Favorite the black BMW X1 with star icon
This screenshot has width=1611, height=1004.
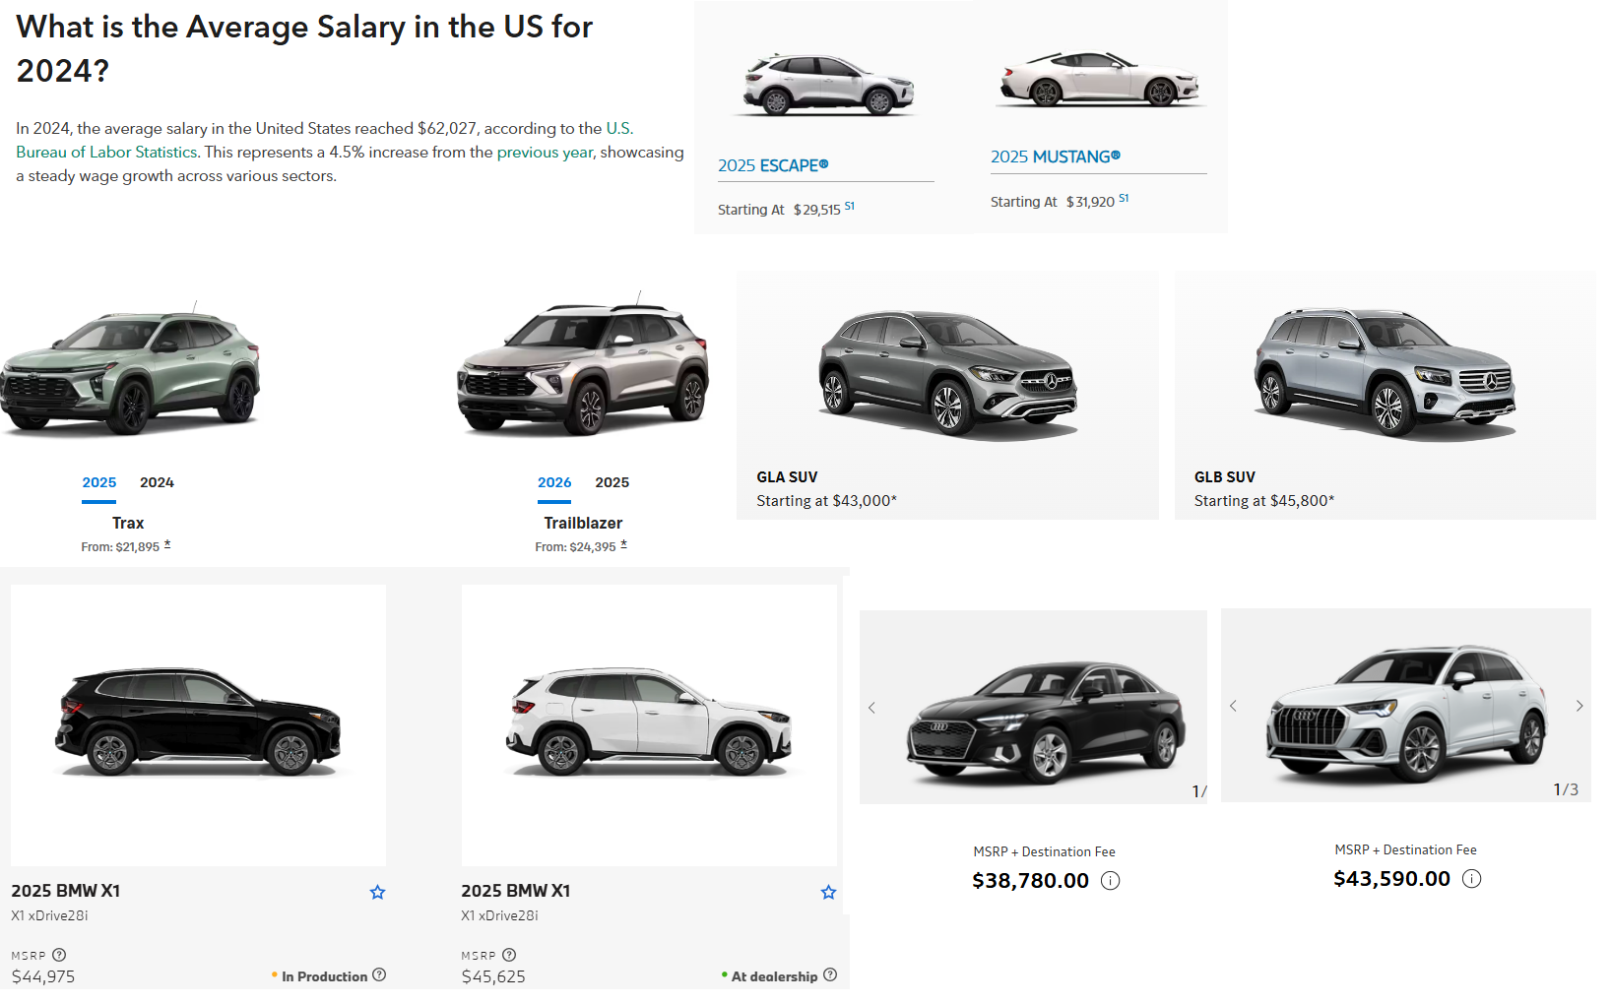377,892
